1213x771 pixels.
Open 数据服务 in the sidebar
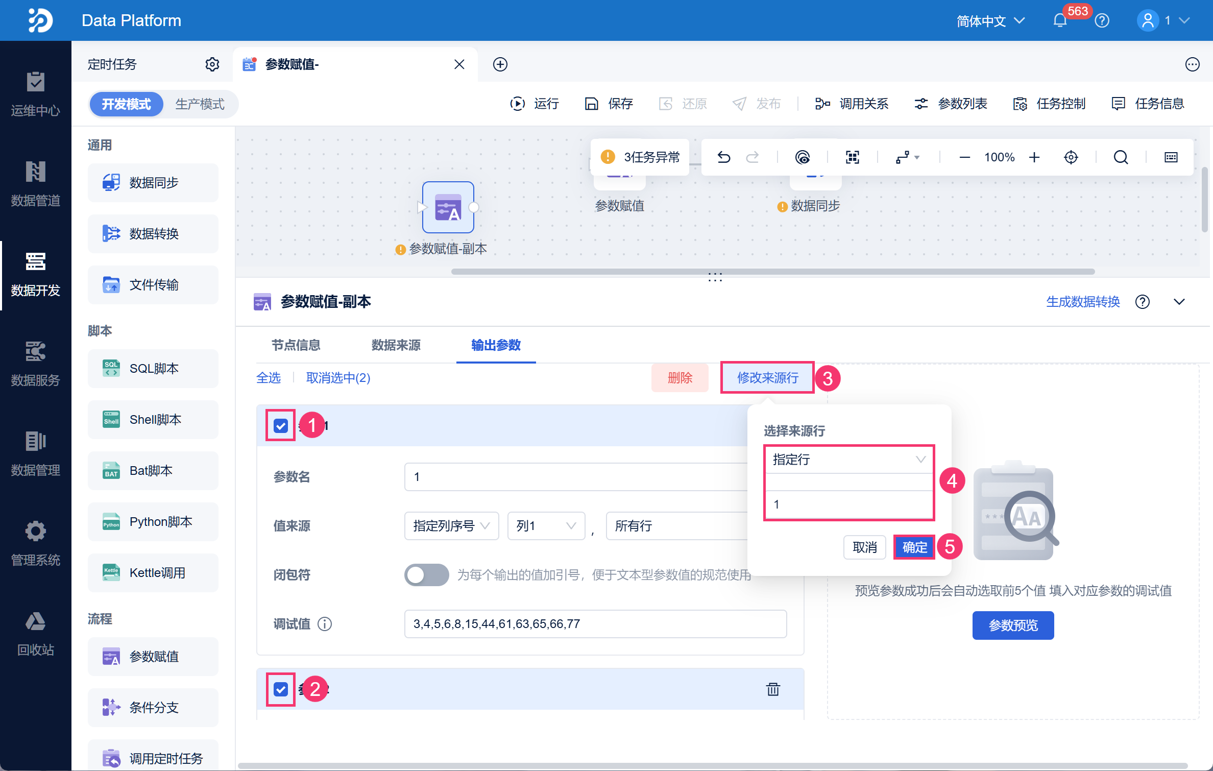pos(36,365)
